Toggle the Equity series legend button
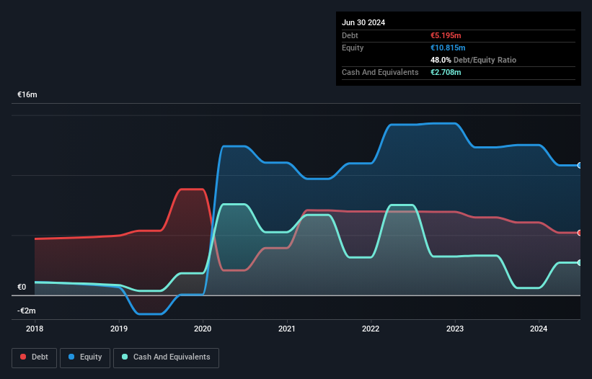 click(x=85, y=357)
